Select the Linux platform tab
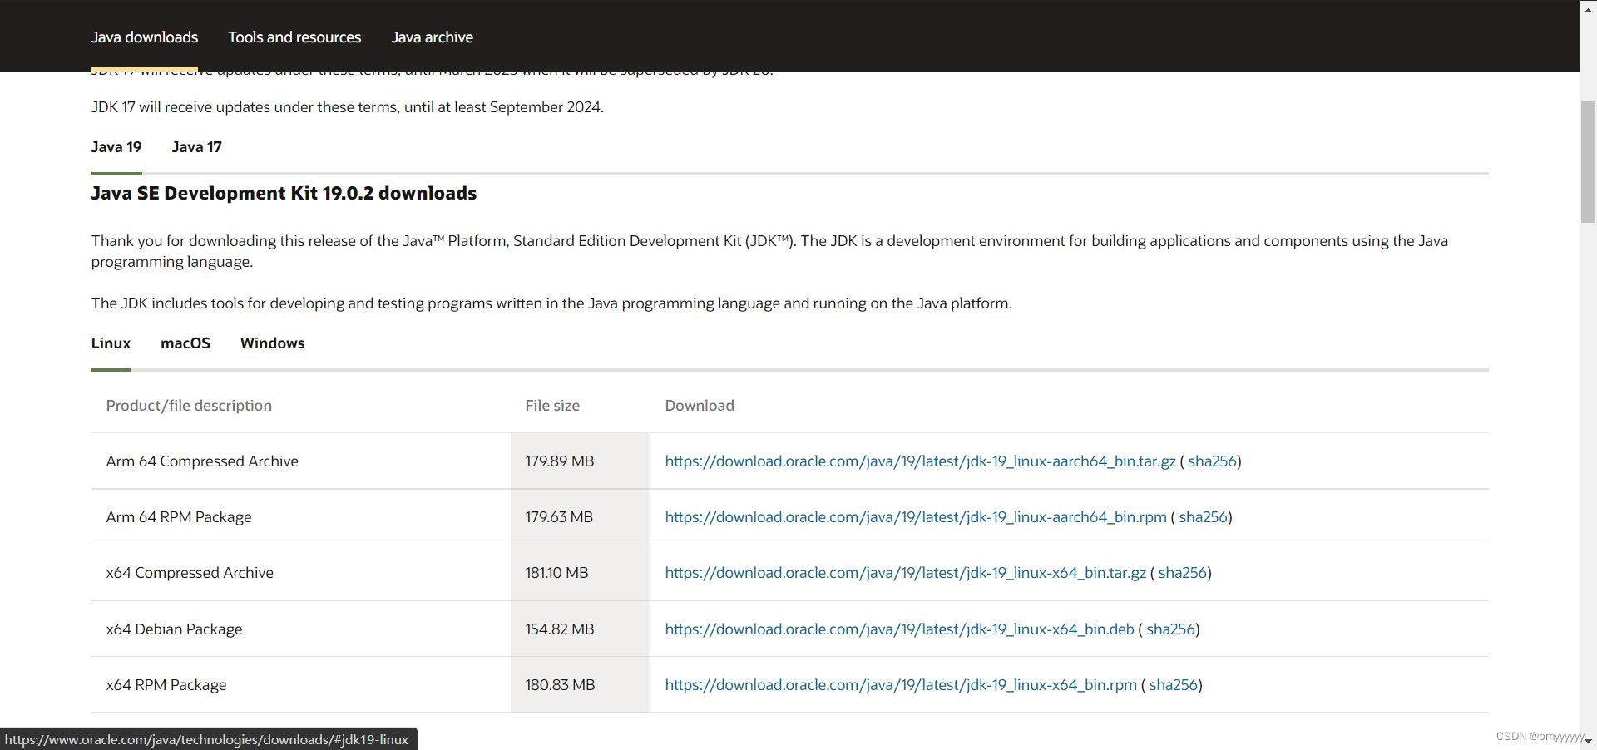The image size is (1597, 750). coord(111,343)
